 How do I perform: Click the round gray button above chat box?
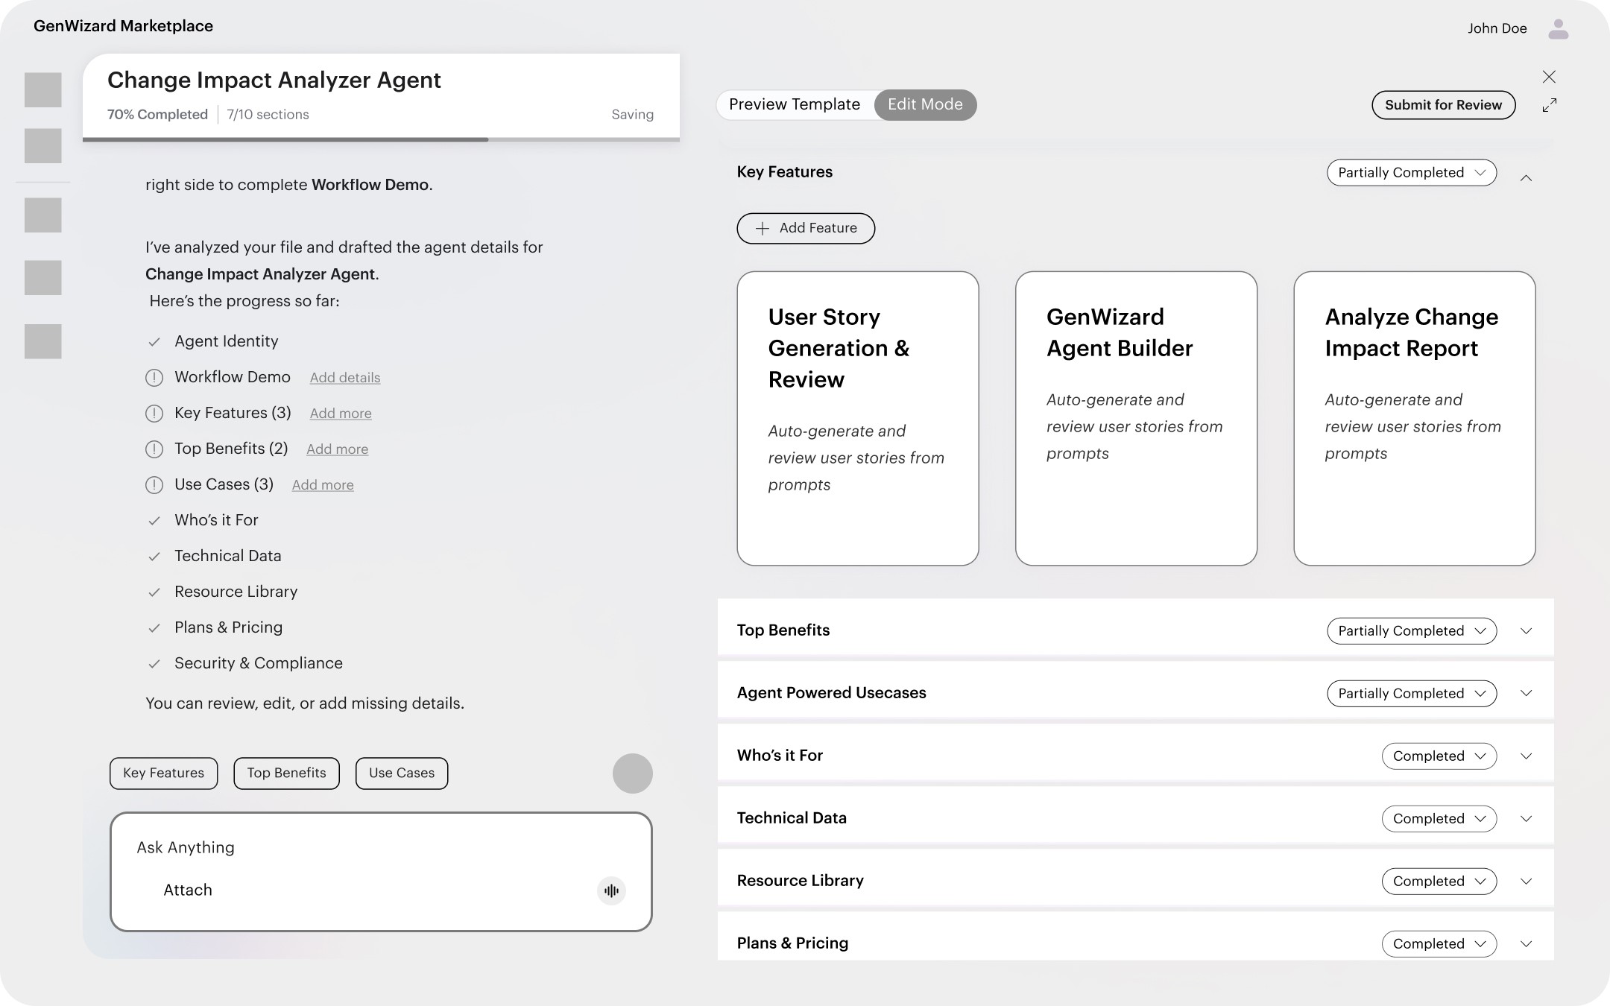632,773
